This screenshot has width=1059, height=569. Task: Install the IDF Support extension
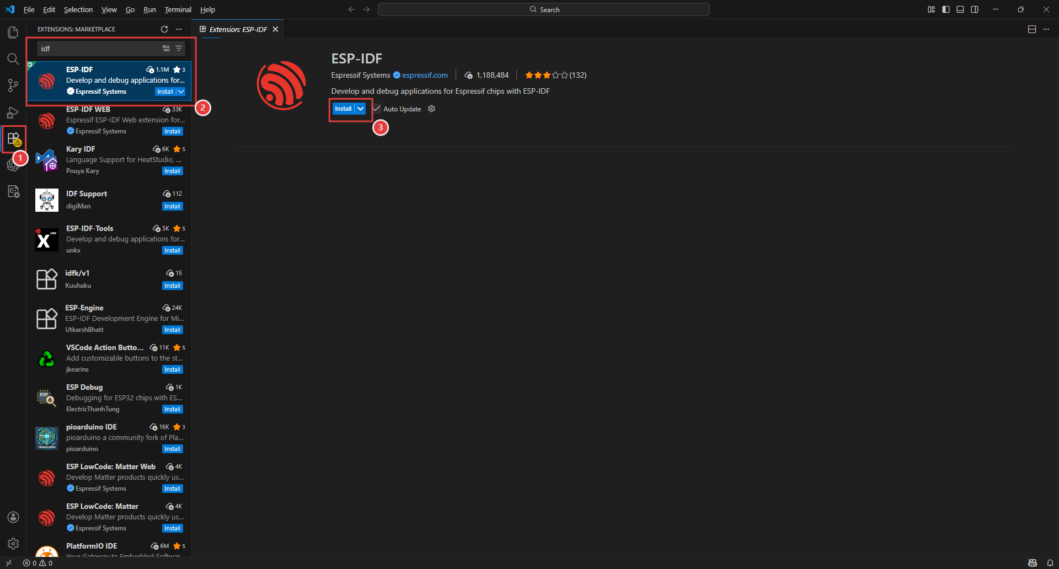click(x=173, y=206)
